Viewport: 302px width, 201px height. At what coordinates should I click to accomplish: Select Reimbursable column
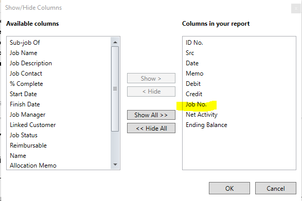(x=28, y=145)
